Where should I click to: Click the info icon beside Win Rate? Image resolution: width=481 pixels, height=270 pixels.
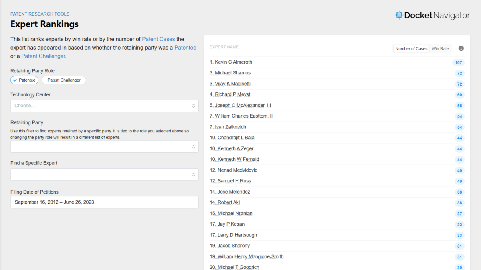(461, 48)
